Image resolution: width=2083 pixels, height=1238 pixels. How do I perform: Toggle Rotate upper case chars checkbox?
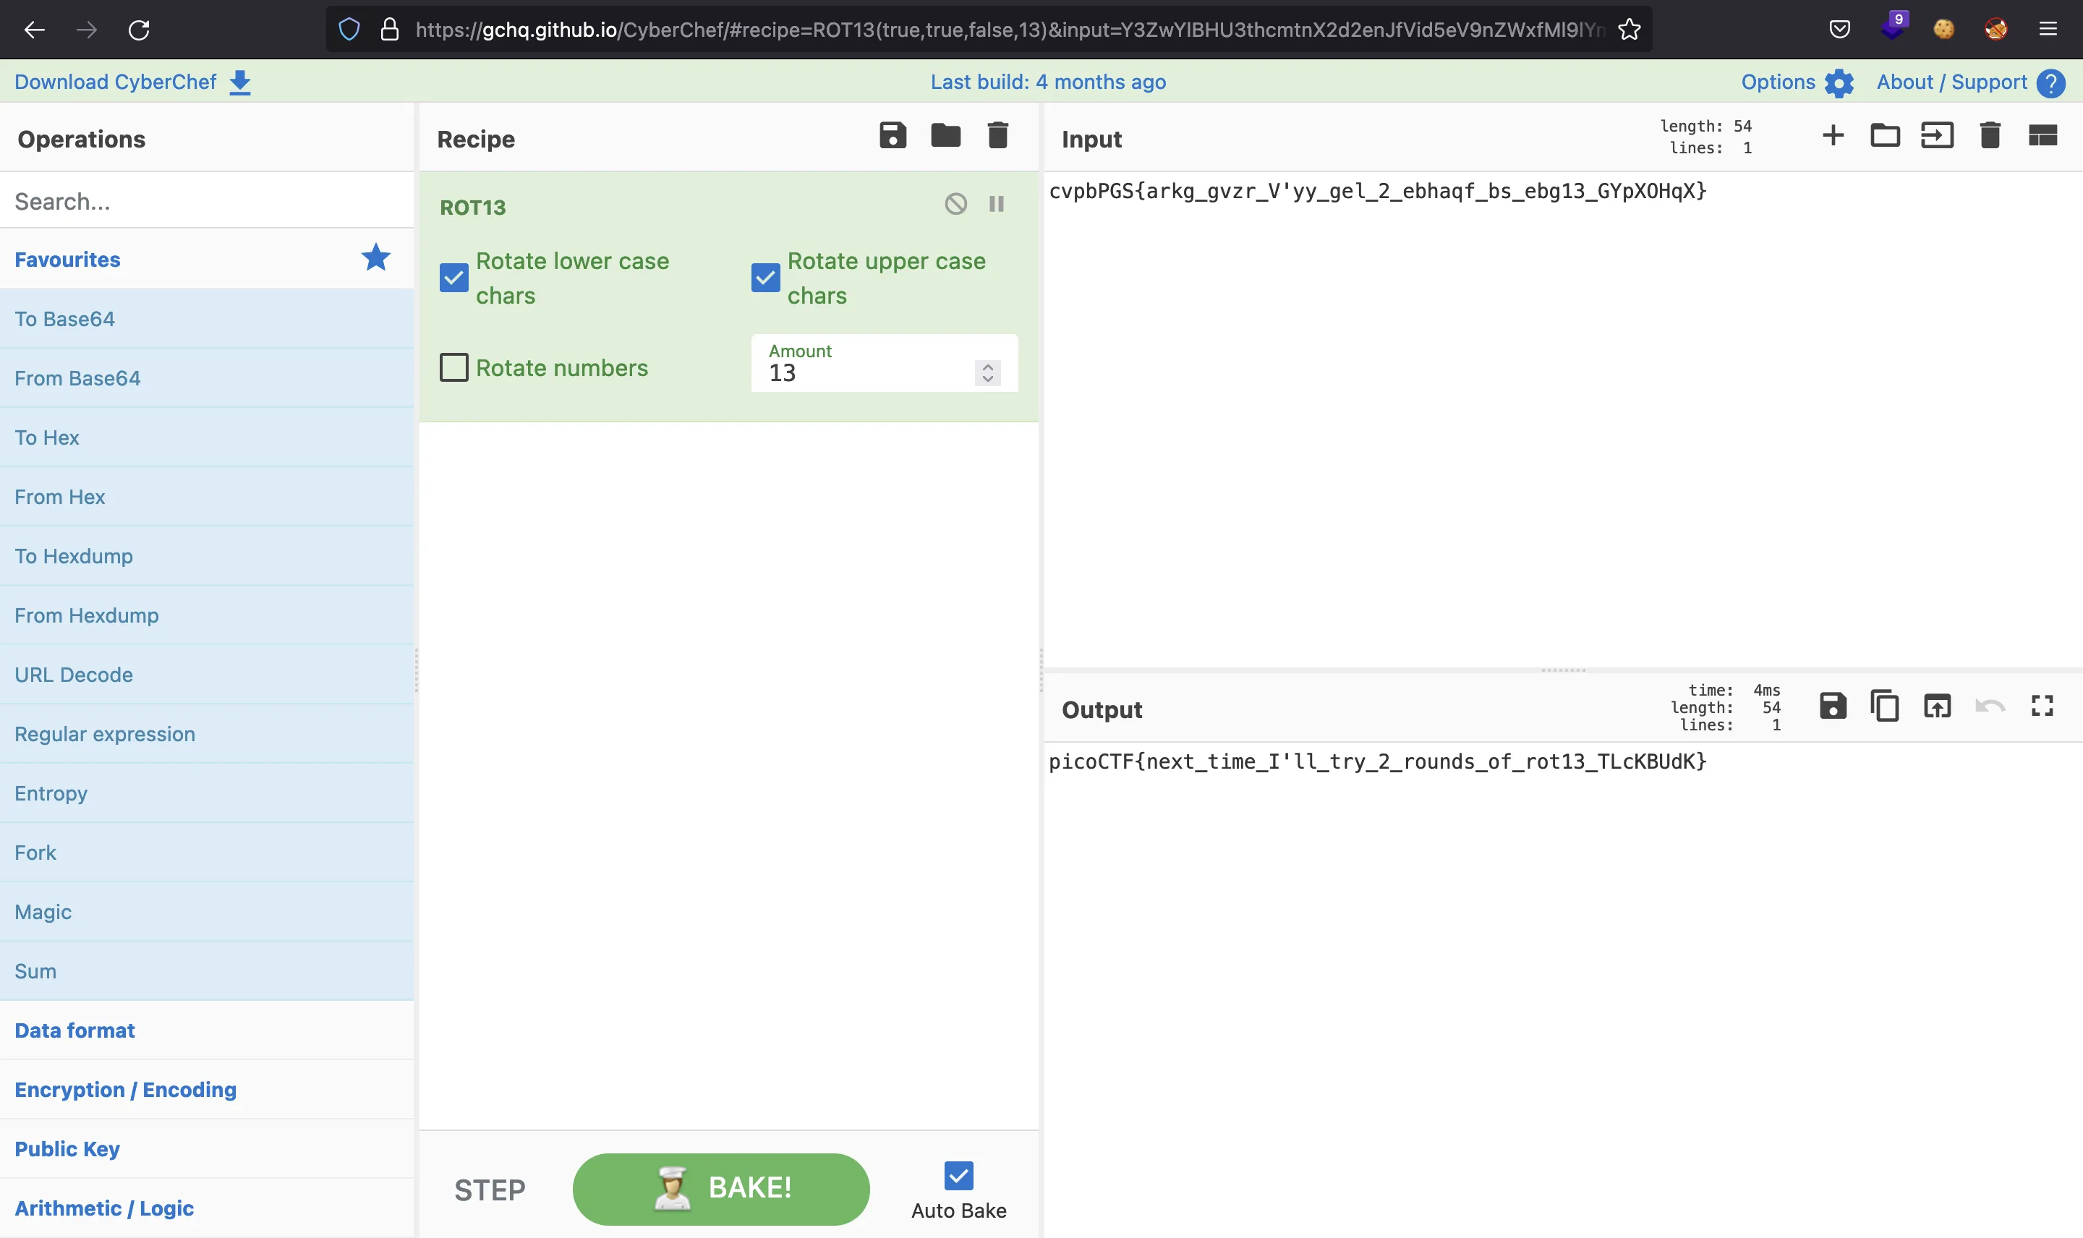(765, 278)
